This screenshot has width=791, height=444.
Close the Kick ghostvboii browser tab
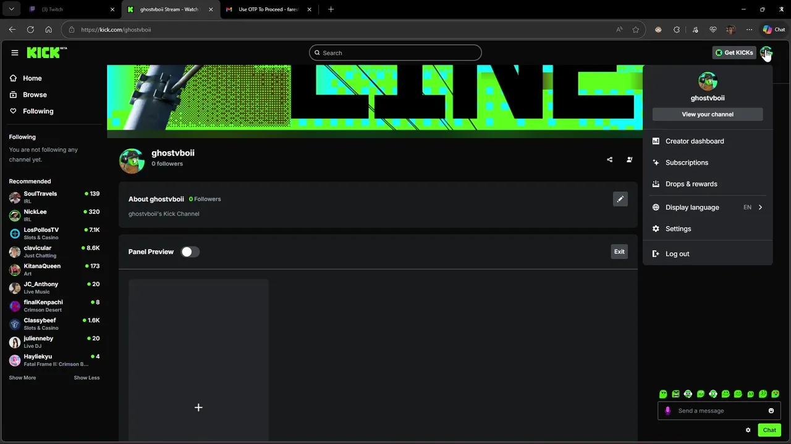[x=211, y=9]
